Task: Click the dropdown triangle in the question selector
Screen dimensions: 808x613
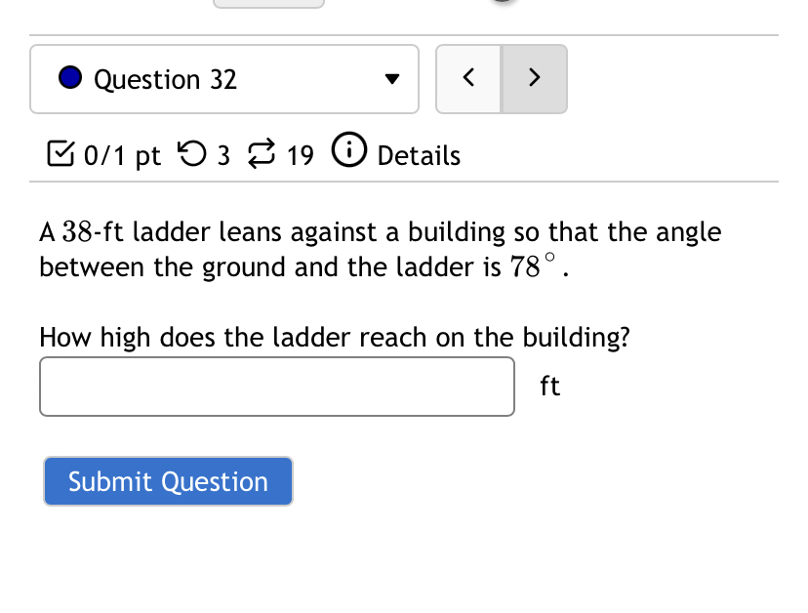Action: pos(390,80)
